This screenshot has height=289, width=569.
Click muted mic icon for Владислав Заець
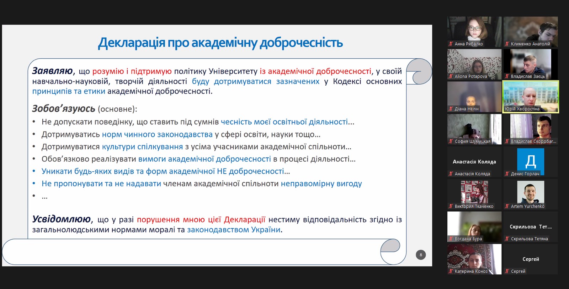tap(507, 76)
